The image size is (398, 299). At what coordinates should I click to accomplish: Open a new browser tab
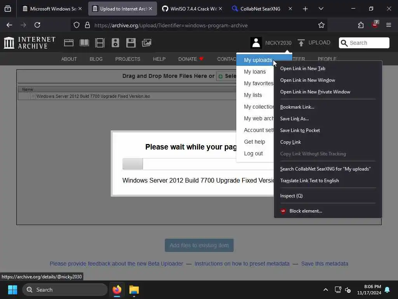click(x=305, y=9)
